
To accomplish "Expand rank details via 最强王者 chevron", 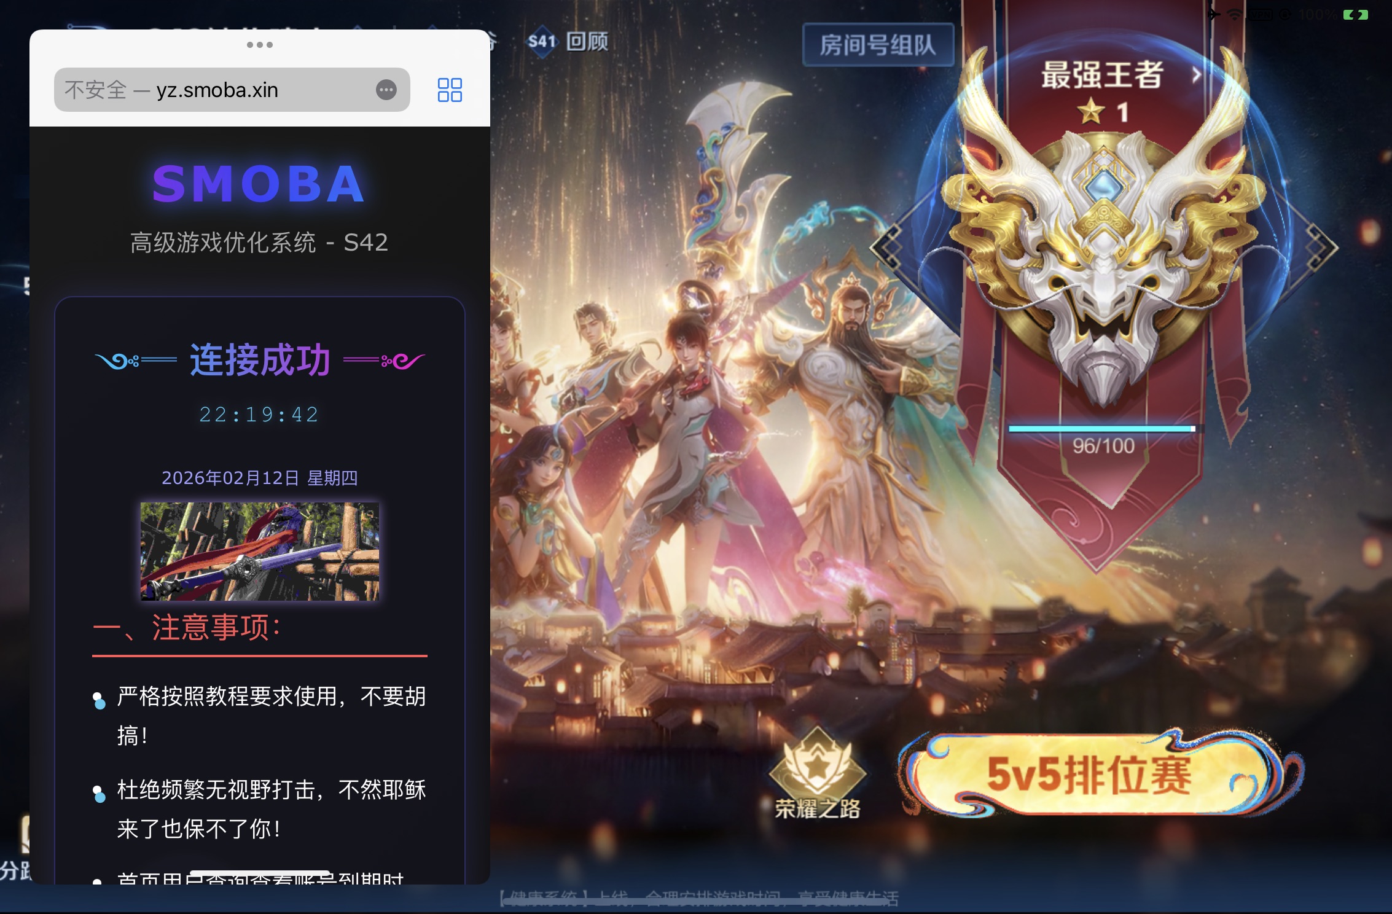I will point(1196,75).
